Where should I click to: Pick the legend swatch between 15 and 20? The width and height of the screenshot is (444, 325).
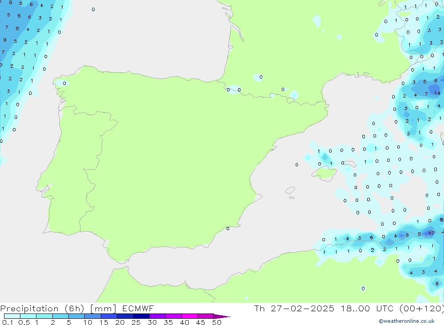[x=109, y=316]
